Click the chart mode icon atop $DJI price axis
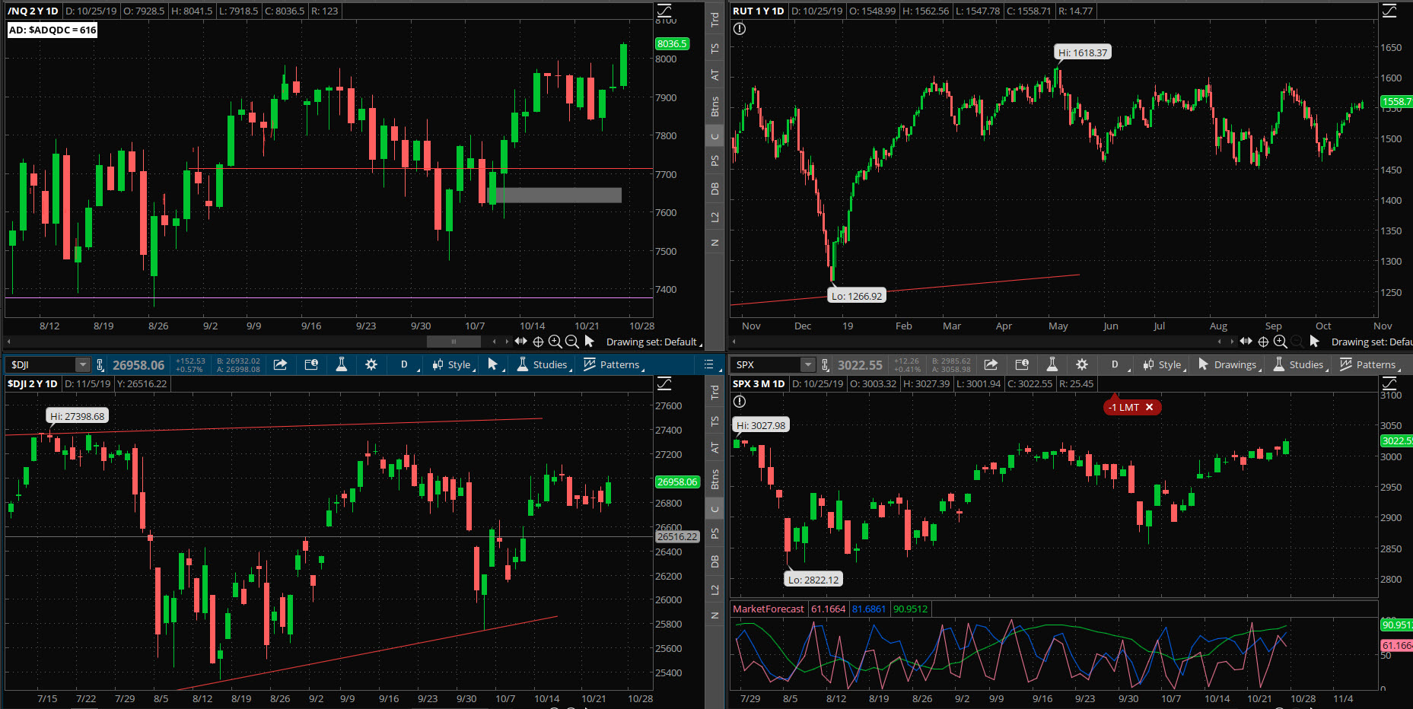 (x=664, y=383)
